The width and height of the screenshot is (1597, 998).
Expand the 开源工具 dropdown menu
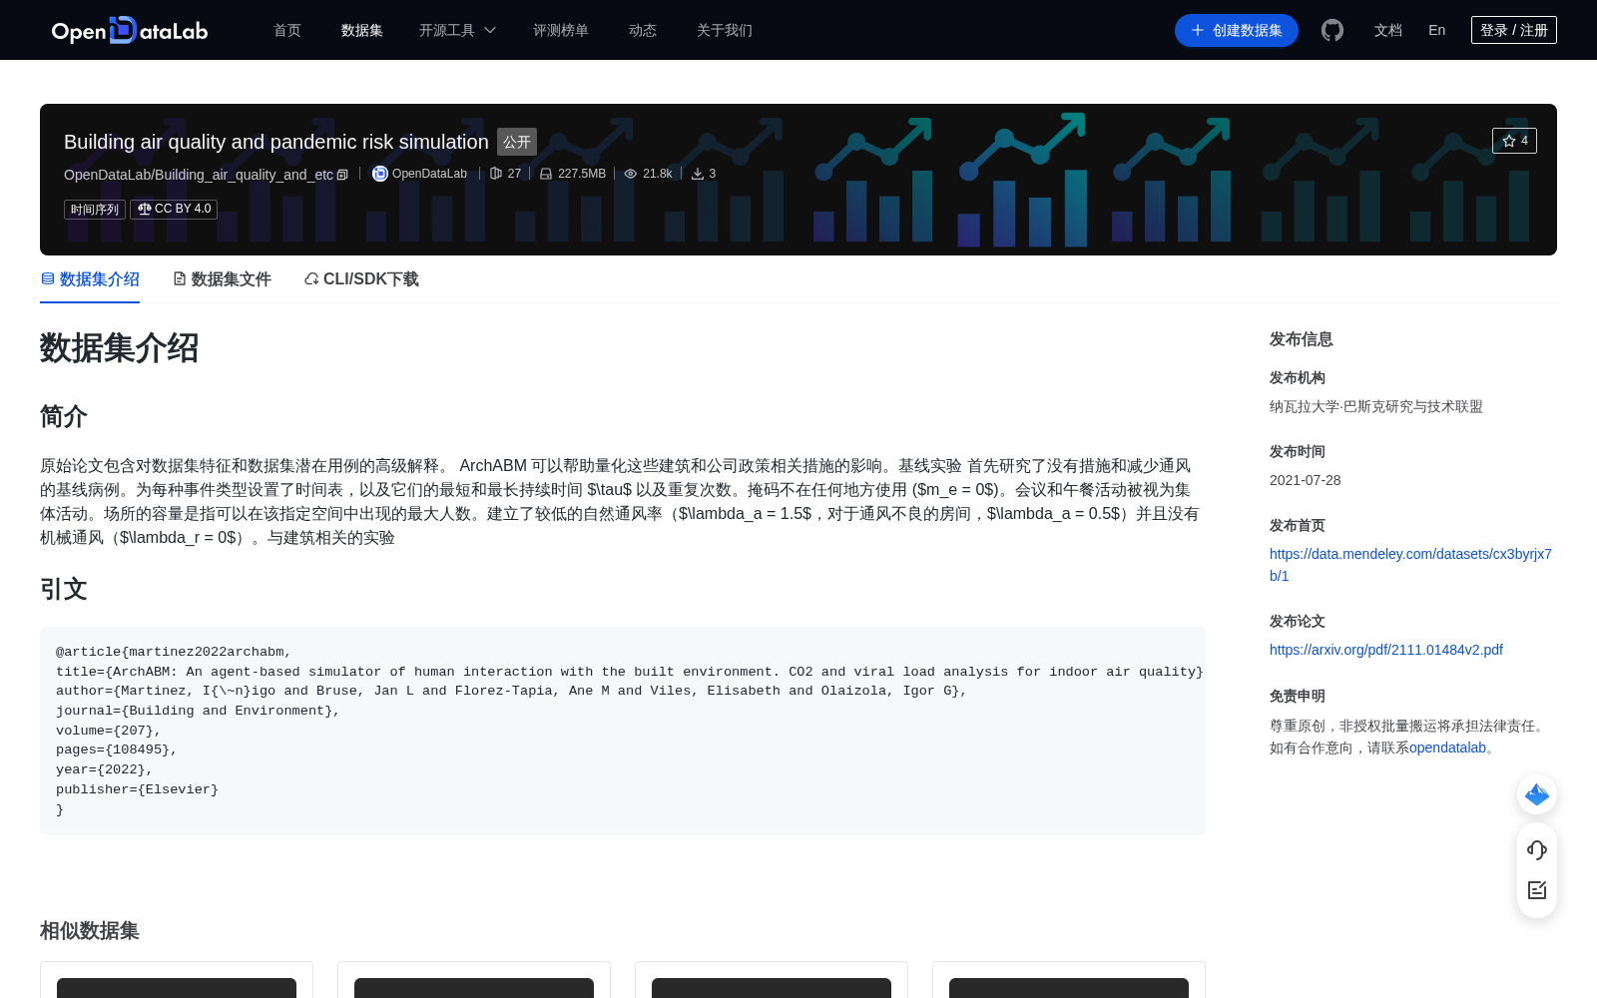point(457,30)
